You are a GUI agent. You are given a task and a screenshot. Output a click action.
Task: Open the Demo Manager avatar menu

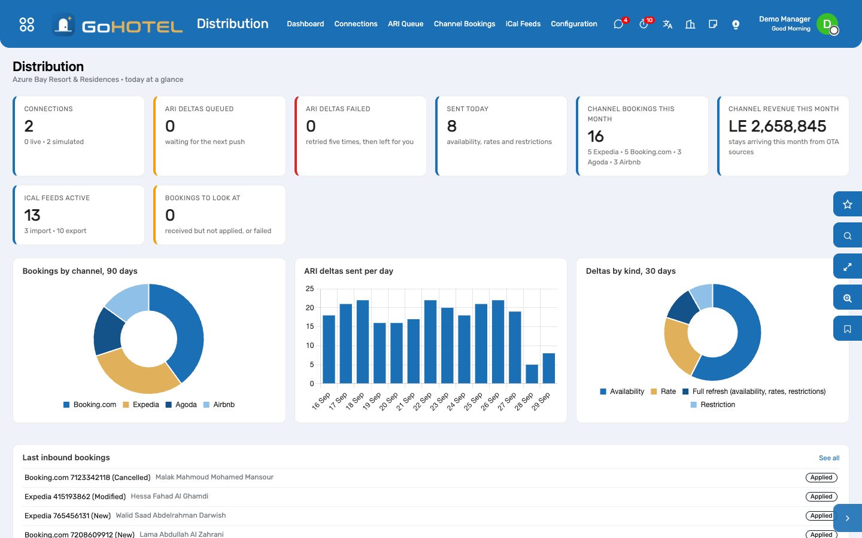(x=827, y=24)
